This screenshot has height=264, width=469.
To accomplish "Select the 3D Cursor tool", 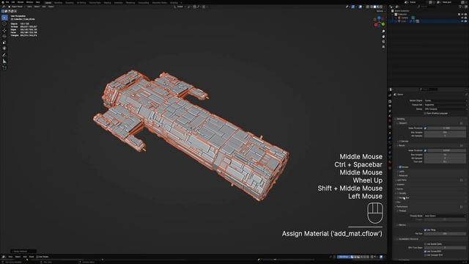I will pos(4,23).
